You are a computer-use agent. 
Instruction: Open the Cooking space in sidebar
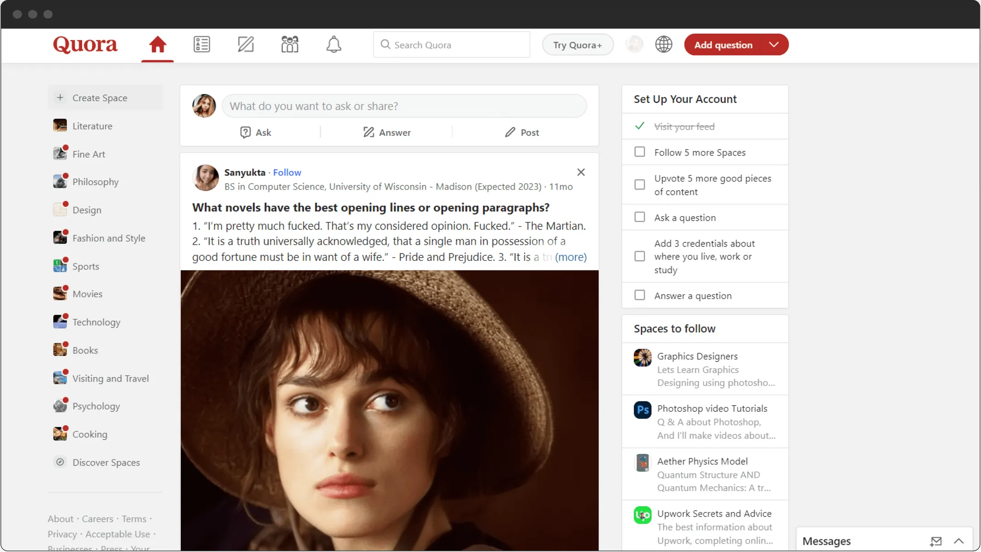point(91,434)
